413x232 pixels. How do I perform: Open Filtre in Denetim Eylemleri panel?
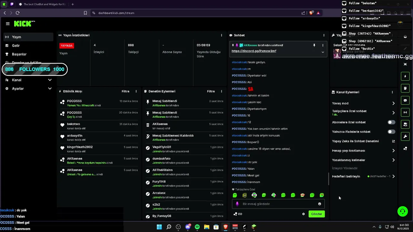point(211,92)
